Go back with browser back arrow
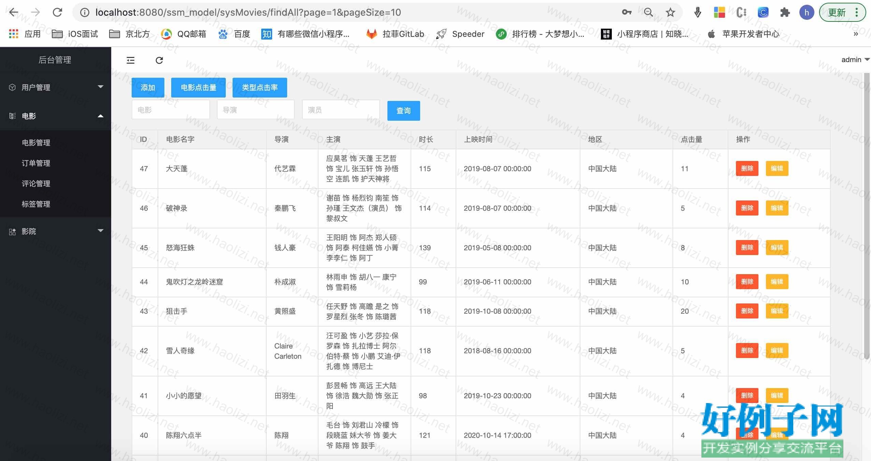 coord(14,12)
